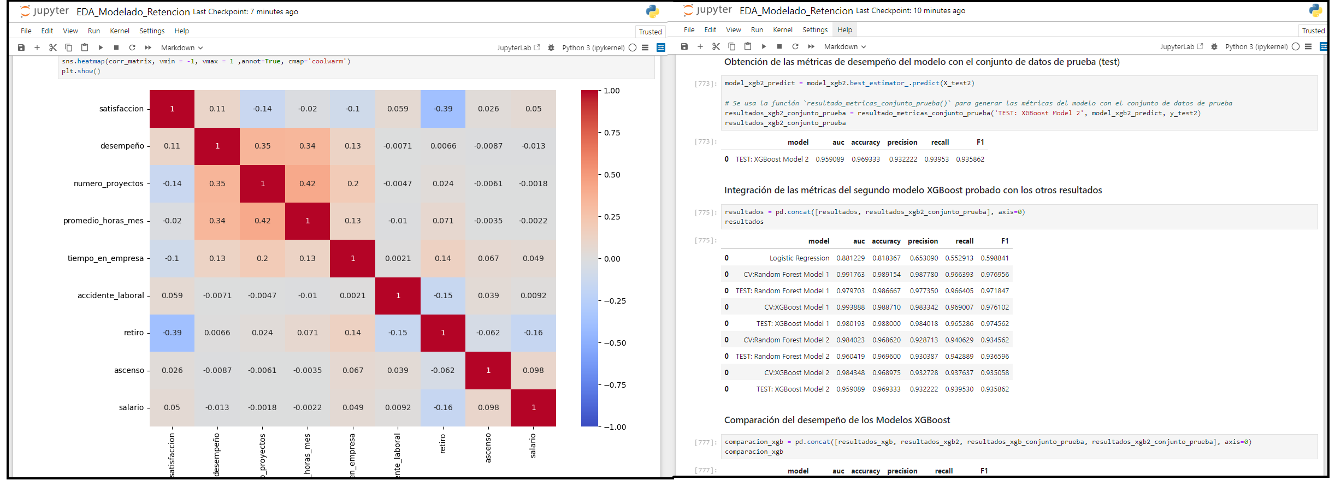Restart and run all cells in metrics notebook
The image size is (1335, 480).
click(x=811, y=46)
